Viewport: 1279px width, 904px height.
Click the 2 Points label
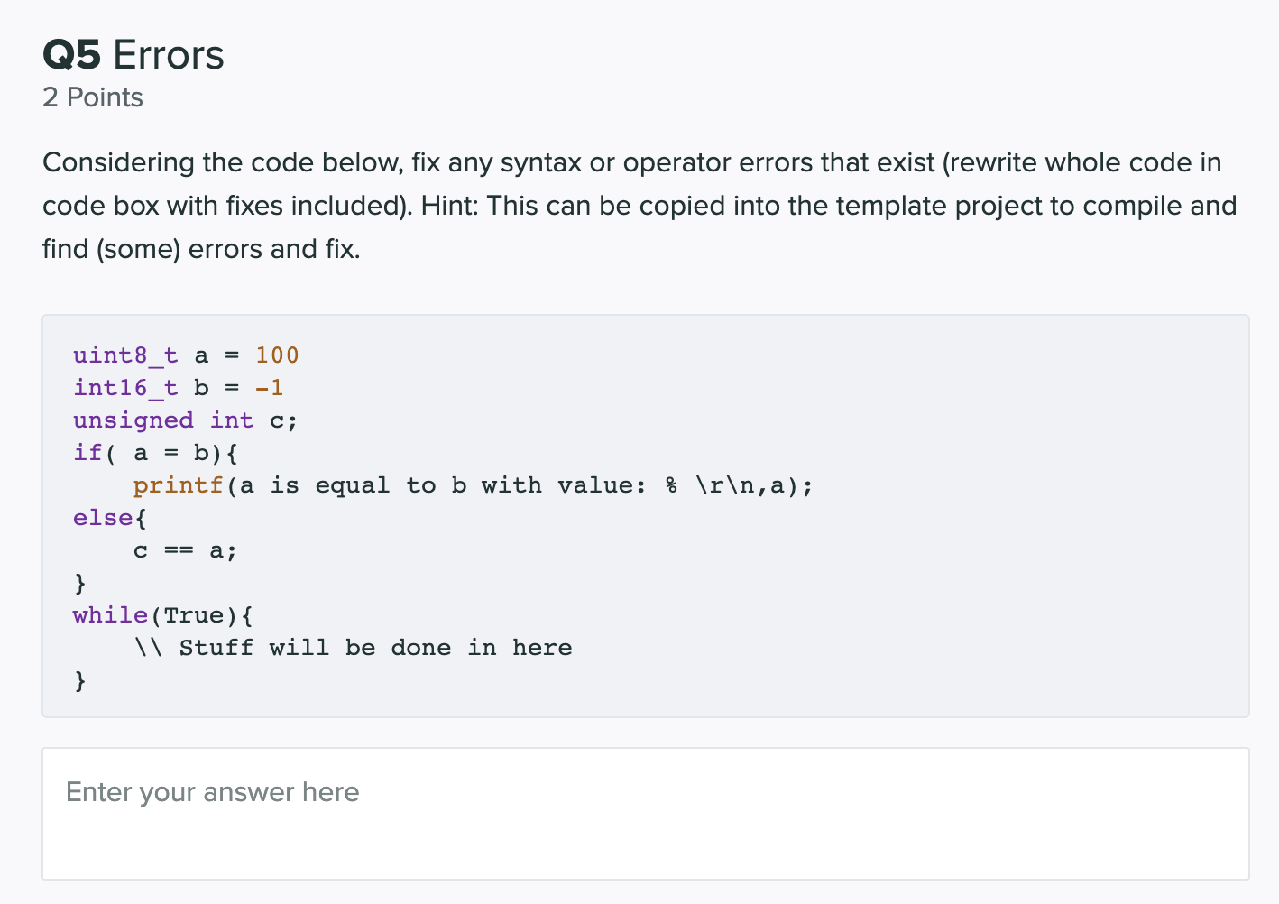point(92,97)
